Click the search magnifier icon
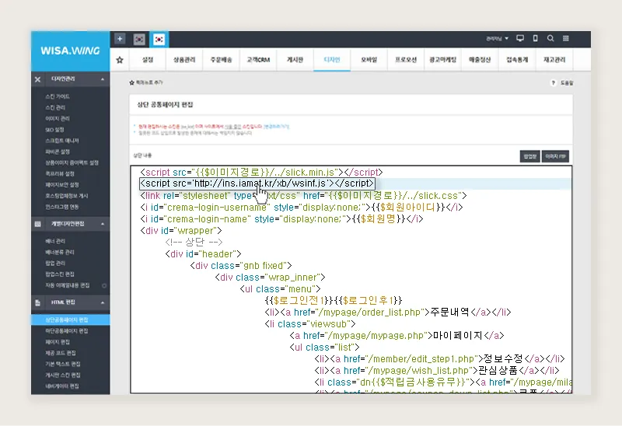 [x=550, y=38]
